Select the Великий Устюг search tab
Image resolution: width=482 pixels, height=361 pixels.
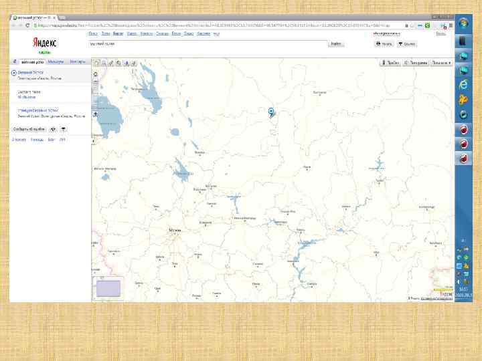[x=32, y=62]
